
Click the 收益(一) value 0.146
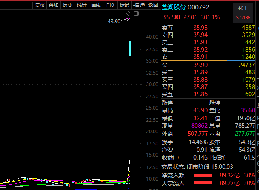[200, 158]
